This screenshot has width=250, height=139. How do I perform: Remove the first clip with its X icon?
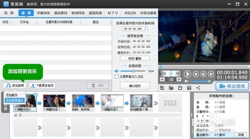click(x=36, y=95)
